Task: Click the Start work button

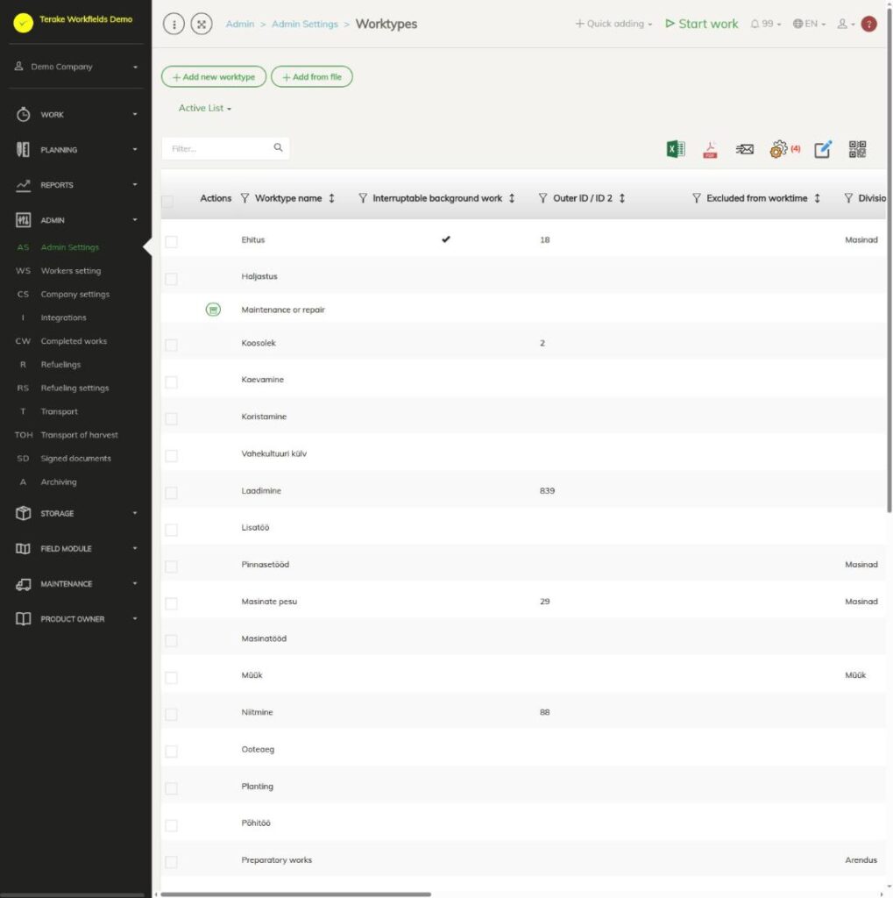Action: (702, 24)
